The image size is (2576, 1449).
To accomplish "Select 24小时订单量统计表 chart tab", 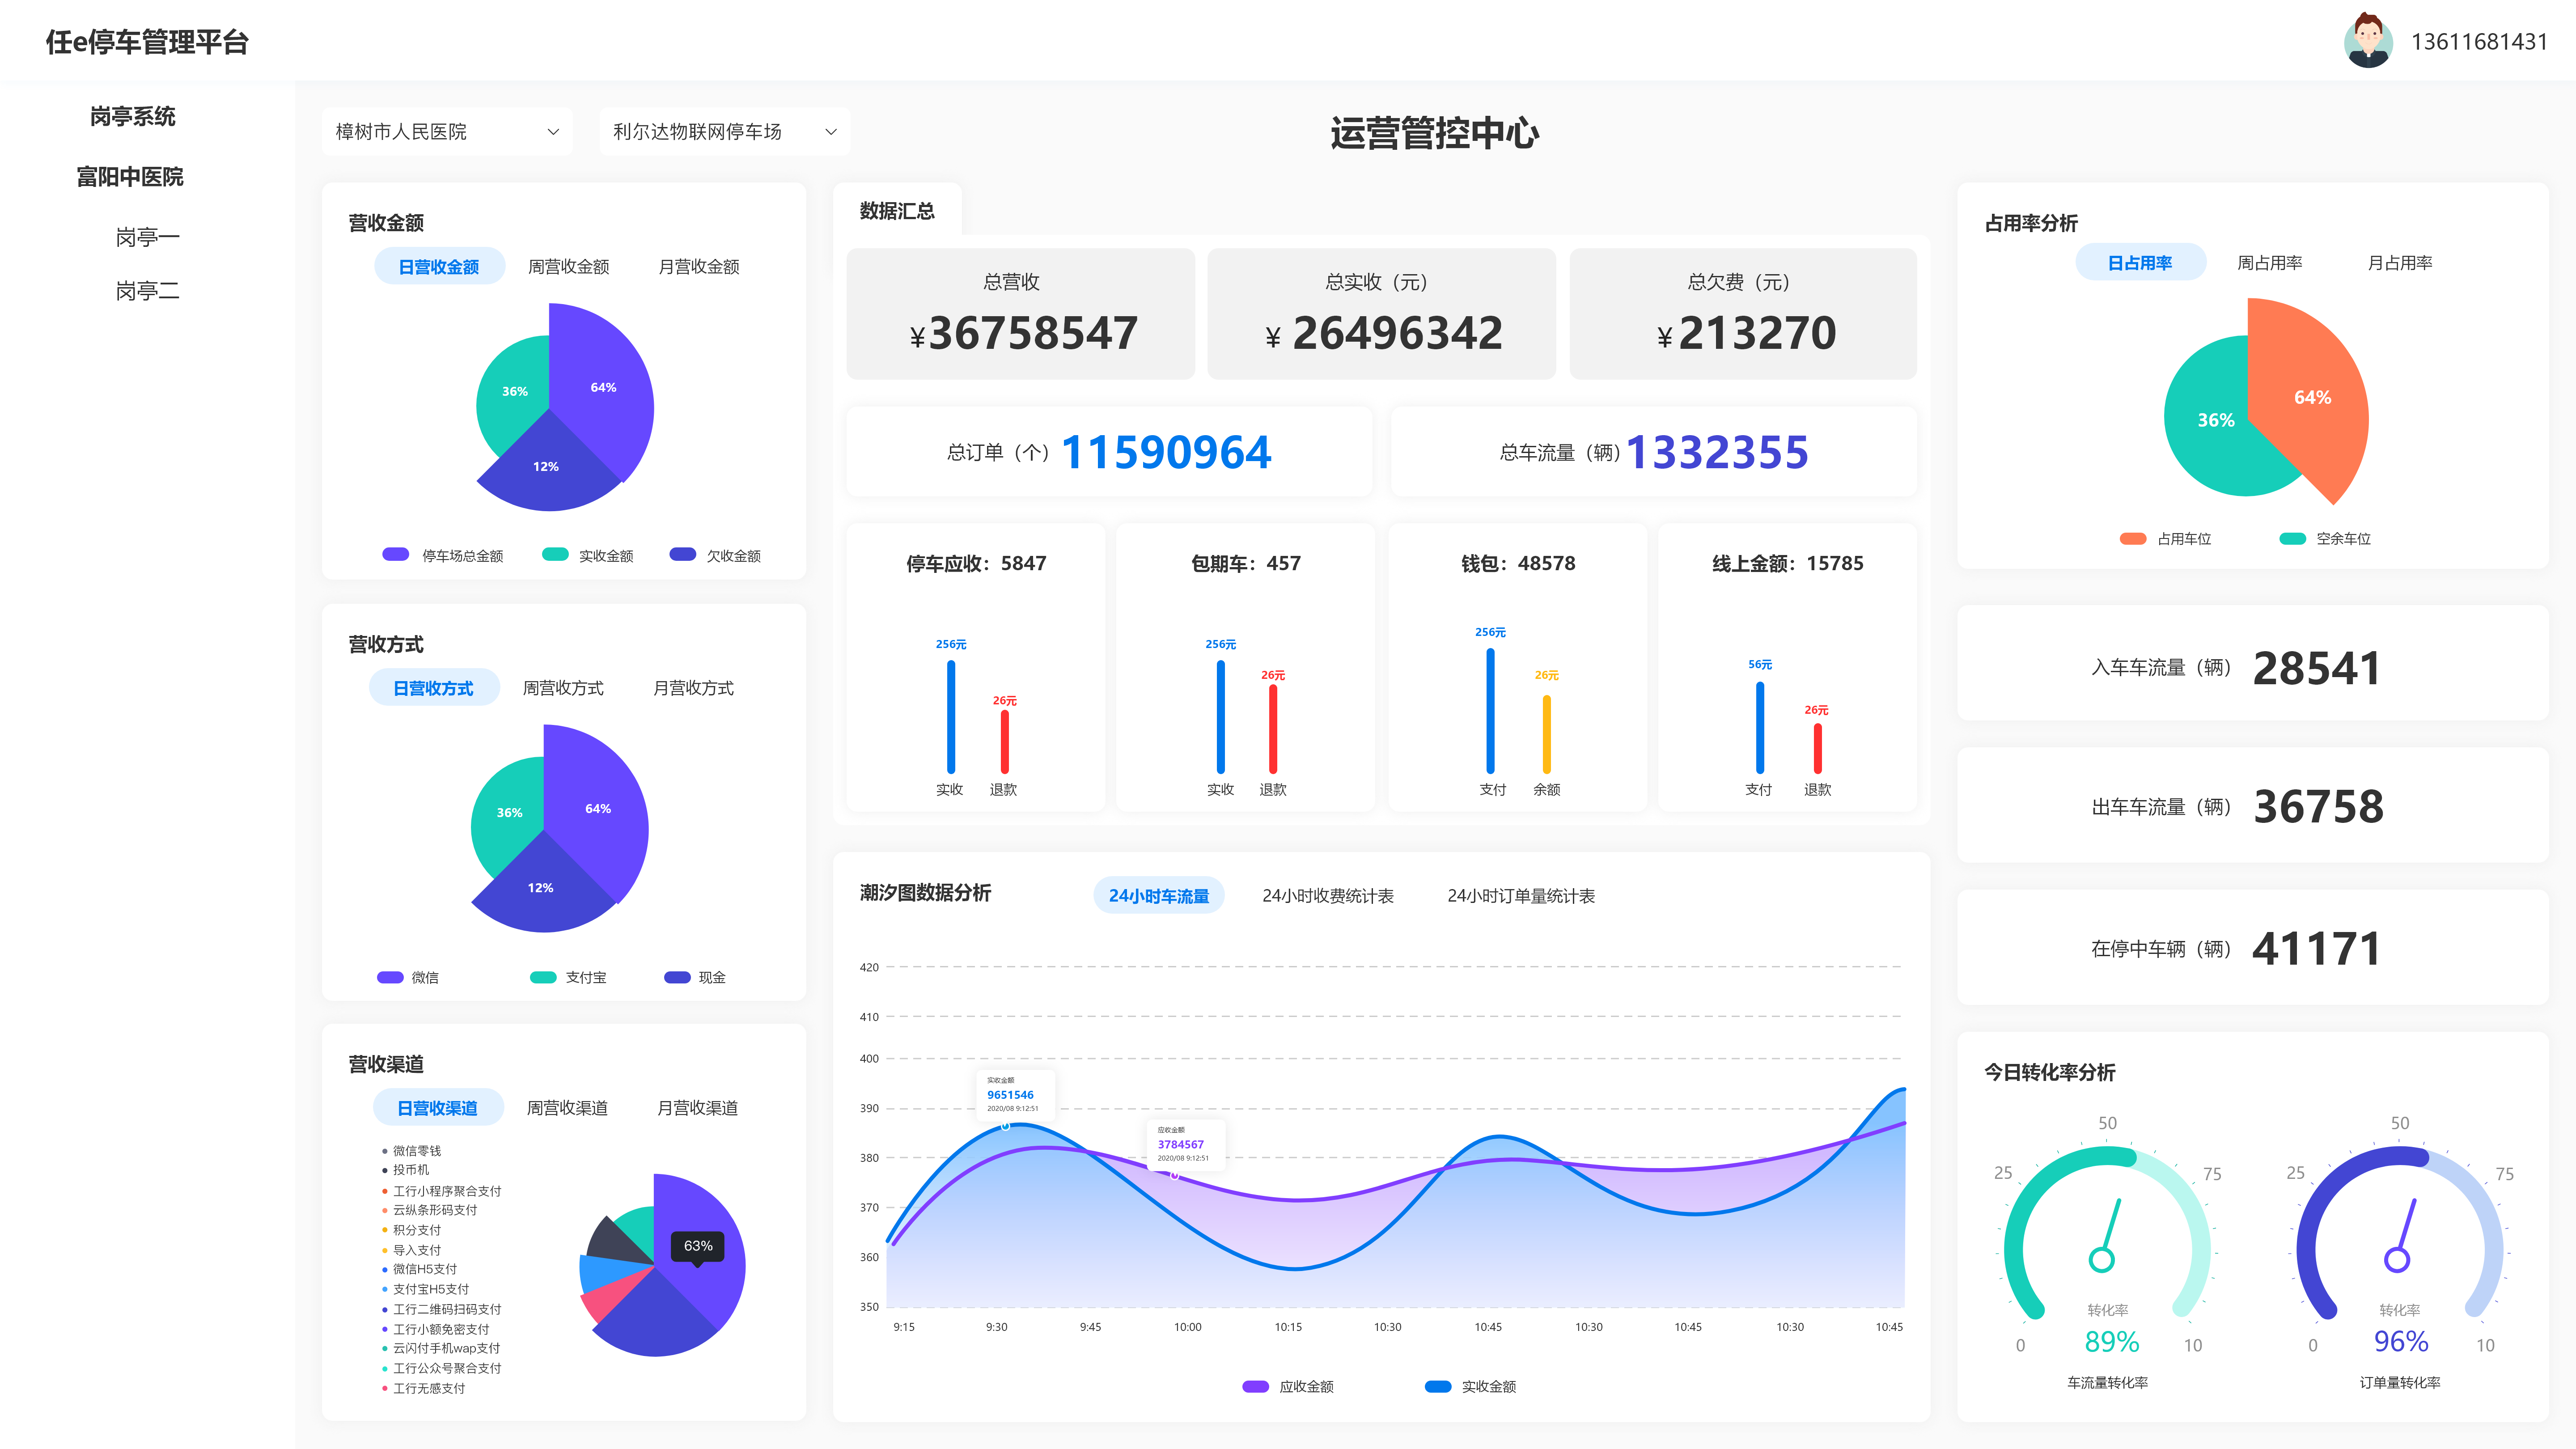I will (x=1521, y=896).
